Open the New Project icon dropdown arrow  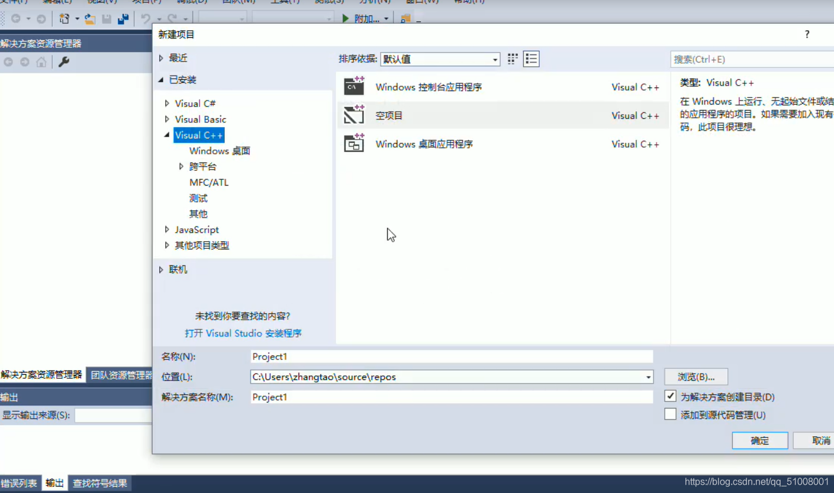(x=77, y=19)
